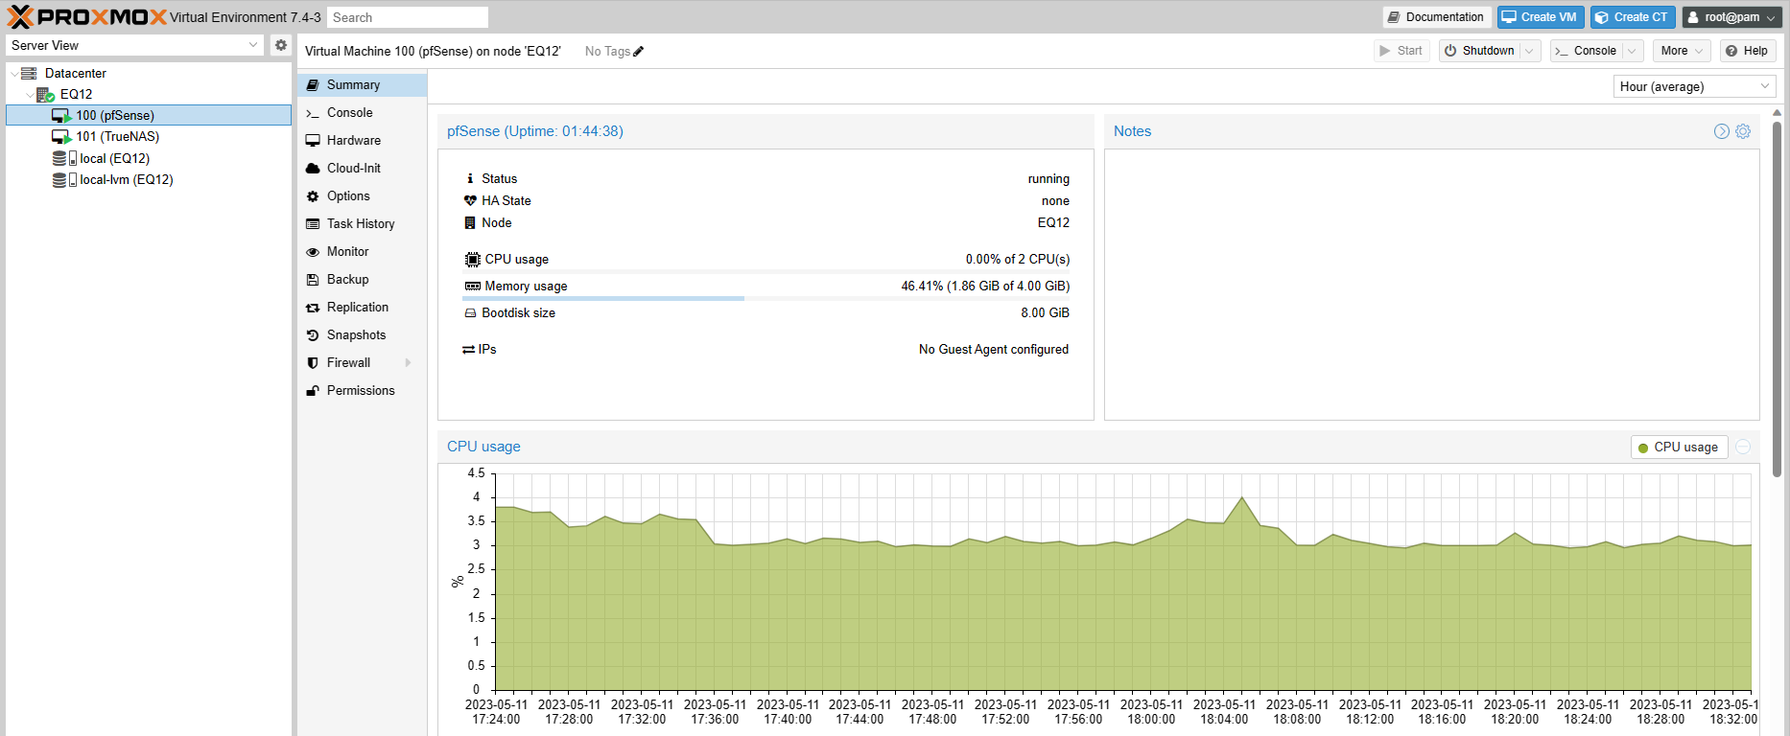The image size is (1790, 736).
Task: Open the Options tab
Action: pyautogui.click(x=362, y=195)
